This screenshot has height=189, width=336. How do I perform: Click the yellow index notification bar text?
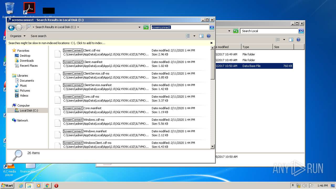57,43
